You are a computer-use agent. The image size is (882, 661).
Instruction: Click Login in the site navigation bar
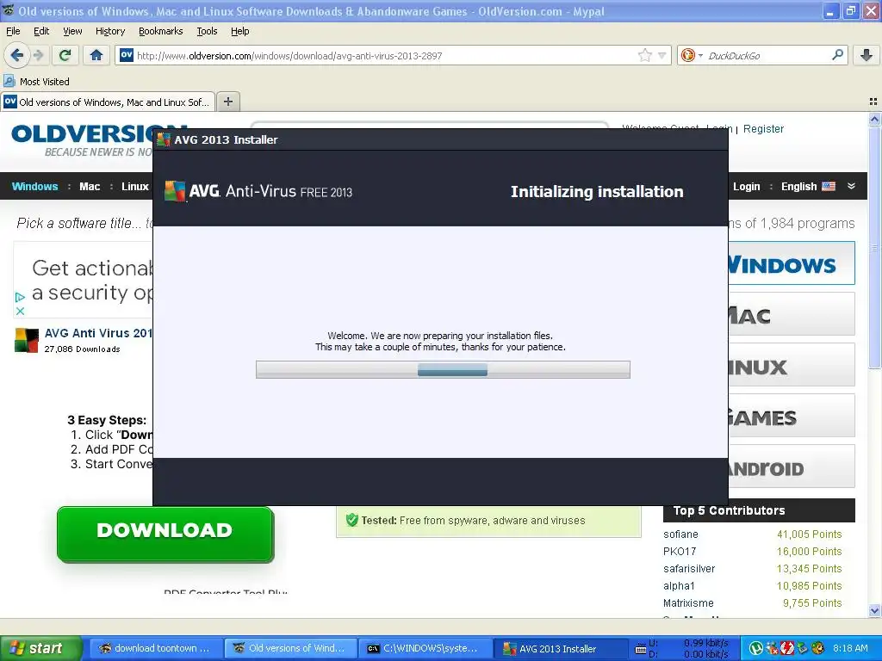point(747,187)
